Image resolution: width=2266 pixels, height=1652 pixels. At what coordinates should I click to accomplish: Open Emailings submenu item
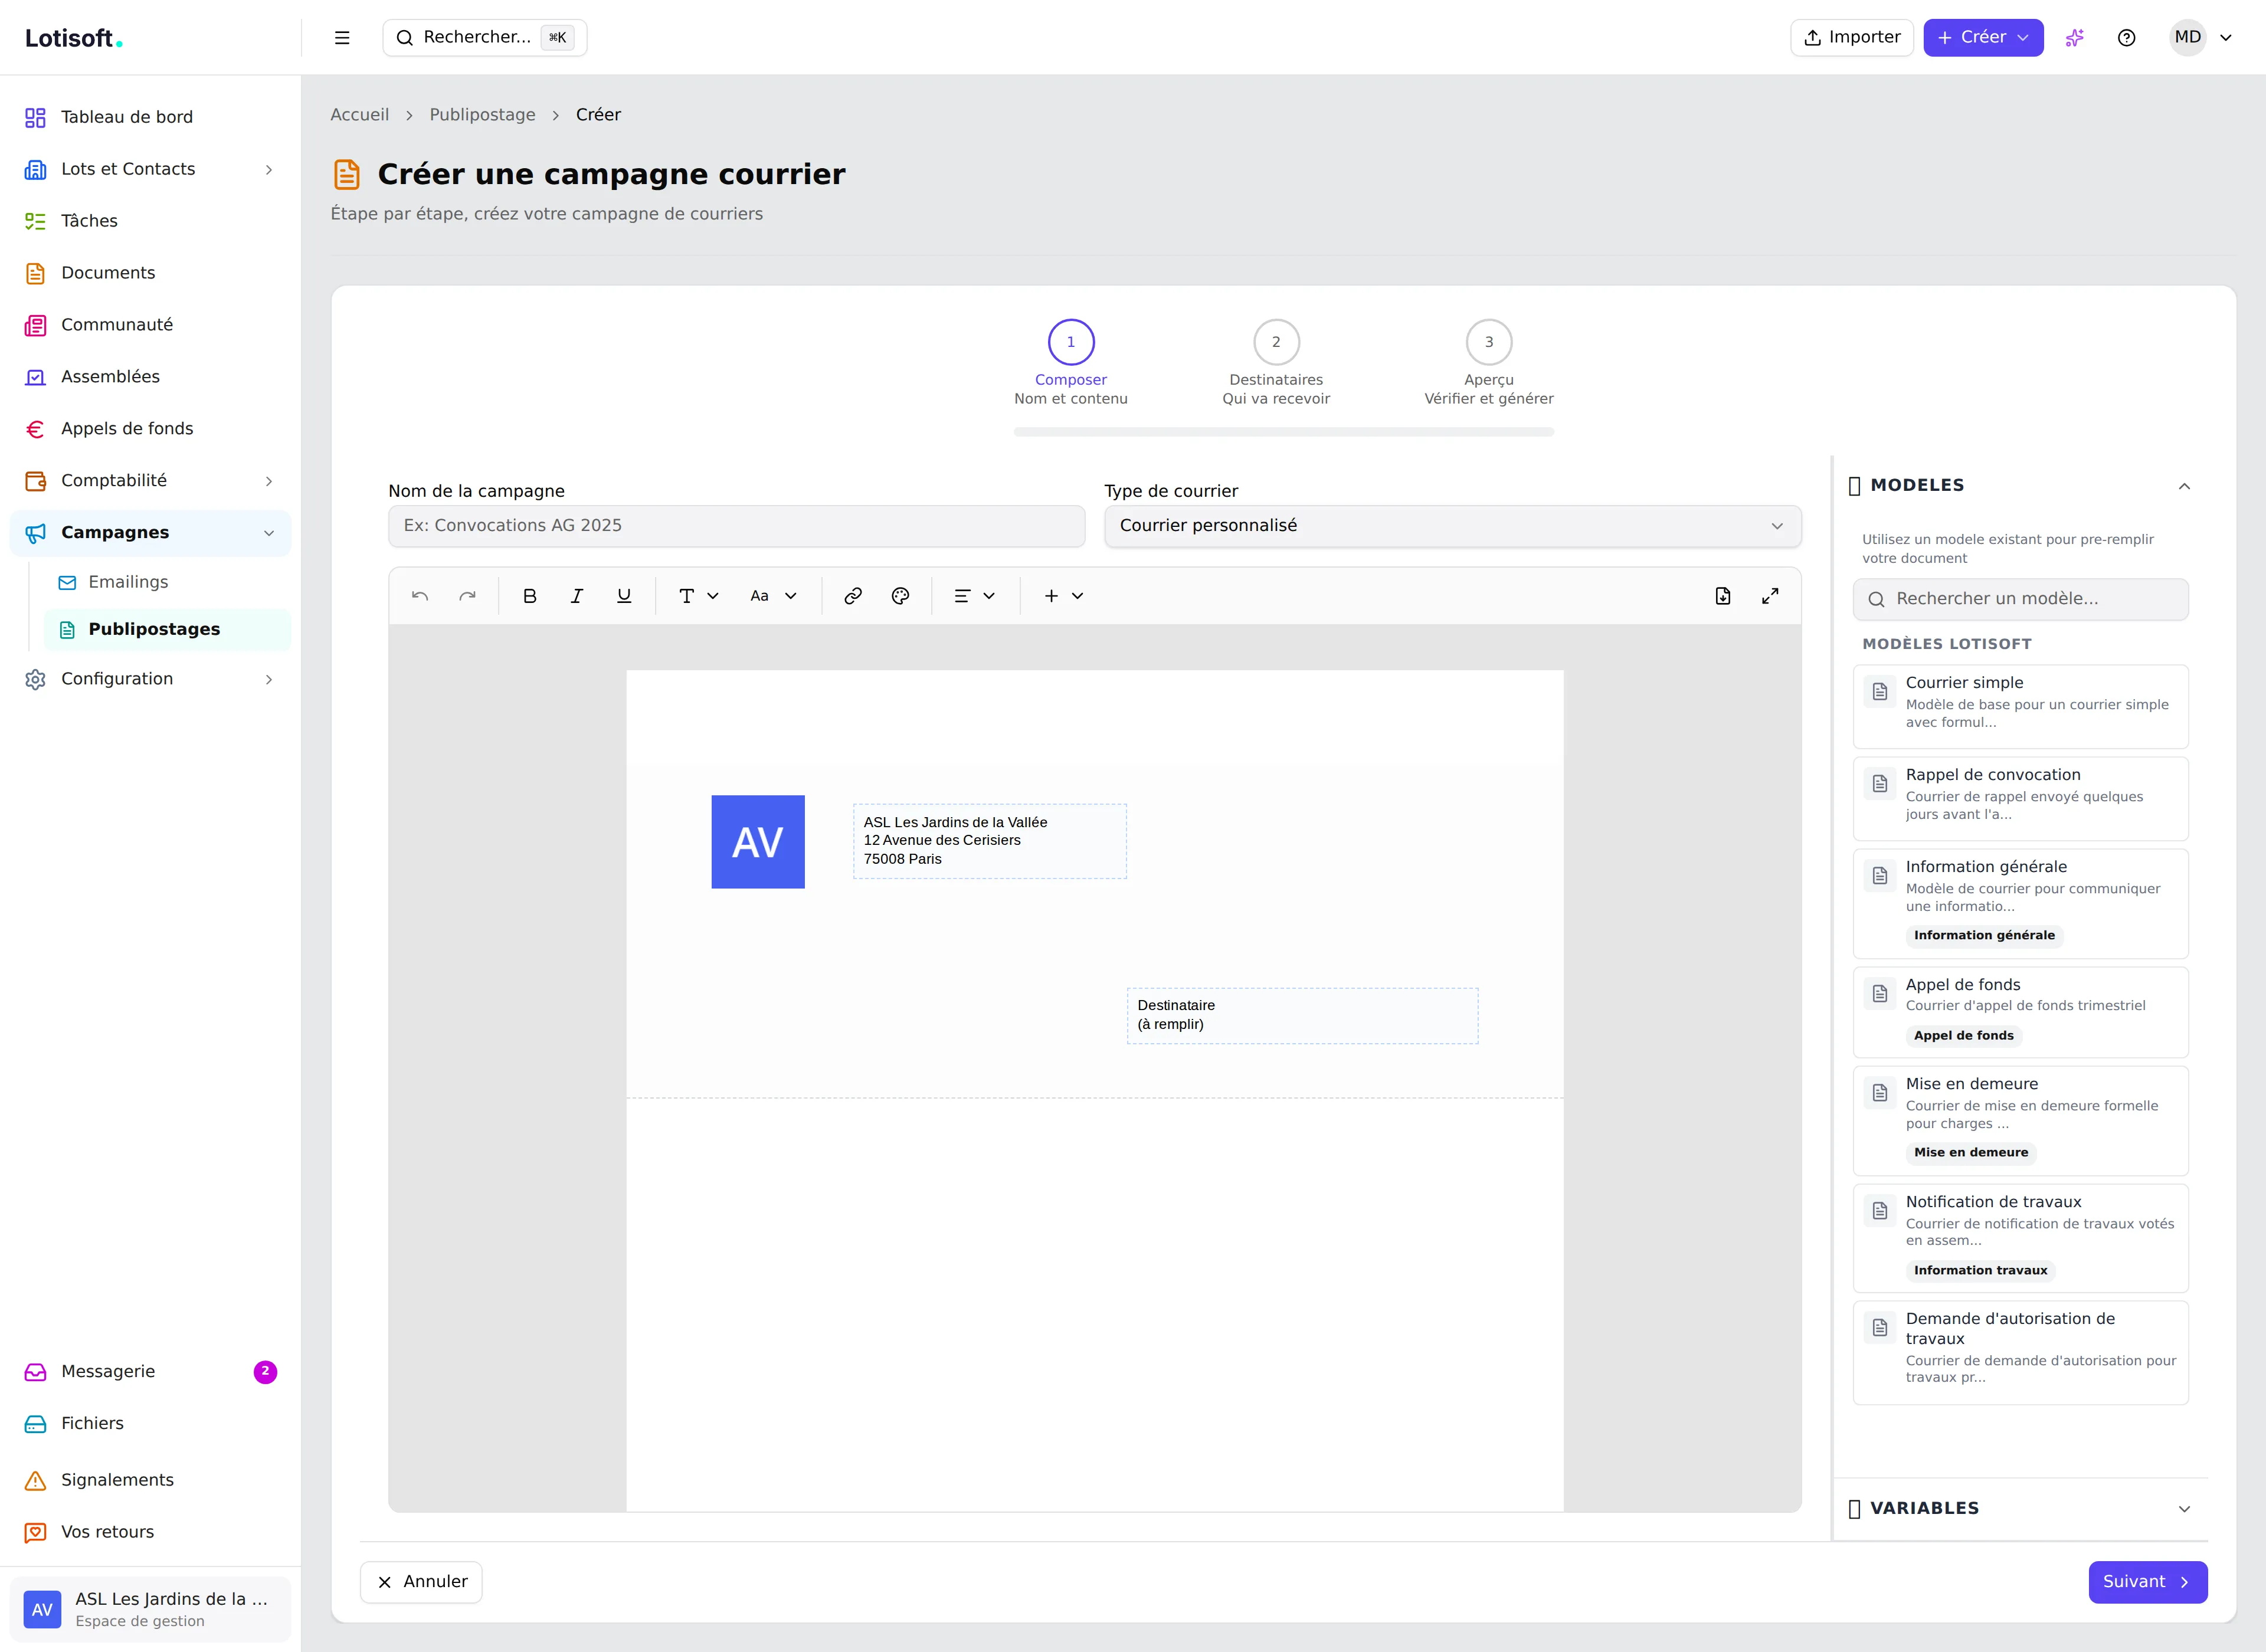pyautogui.click(x=167, y=582)
